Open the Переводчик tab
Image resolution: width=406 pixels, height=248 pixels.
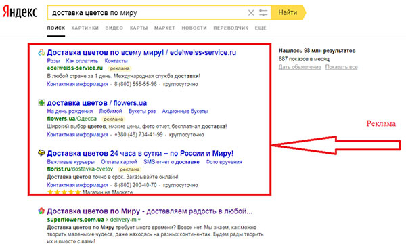[x=231, y=28]
